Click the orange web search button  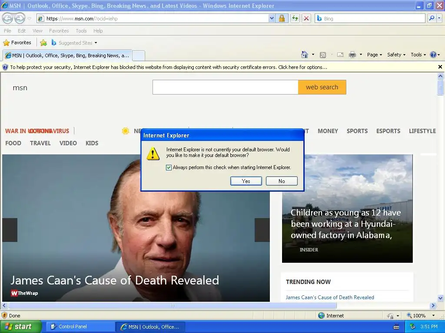322,87
